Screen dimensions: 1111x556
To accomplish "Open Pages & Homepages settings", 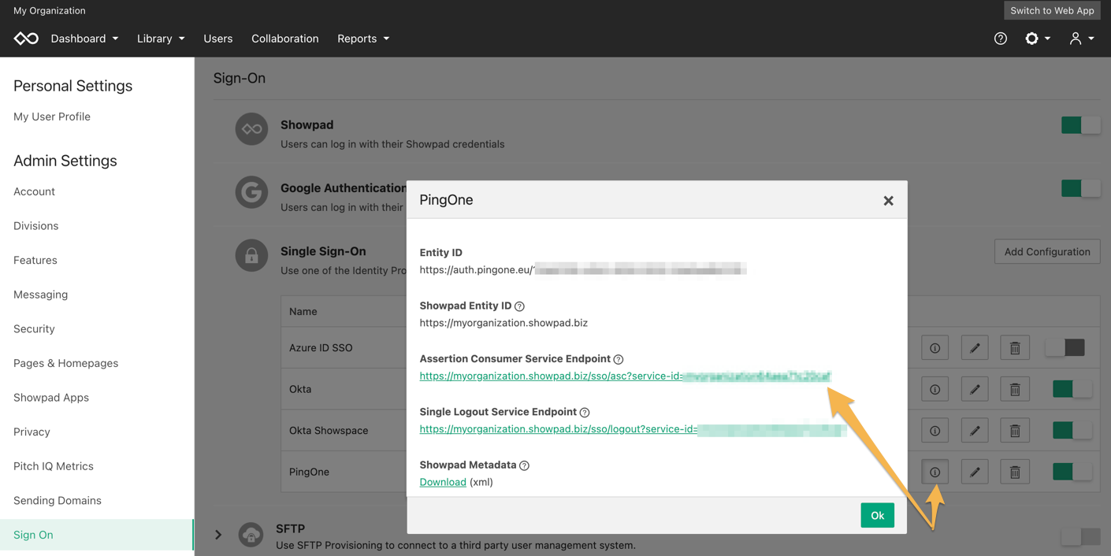I will [x=65, y=363].
